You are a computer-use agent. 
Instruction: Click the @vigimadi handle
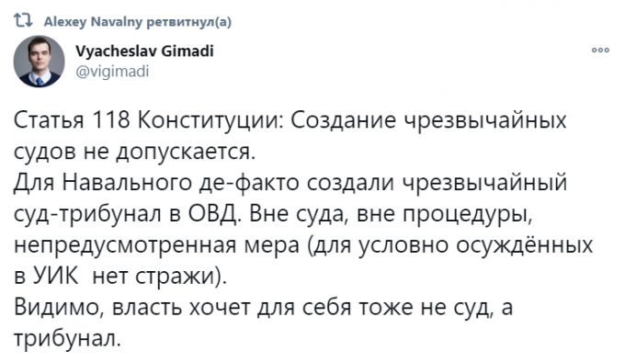point(112,72)
